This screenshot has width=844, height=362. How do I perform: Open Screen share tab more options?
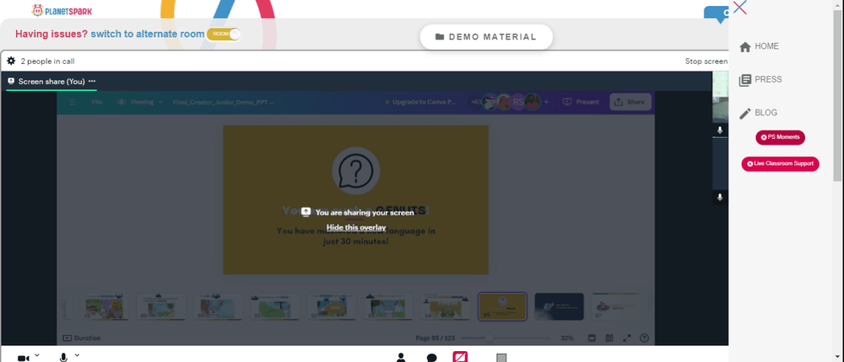[x=92, y=81]
